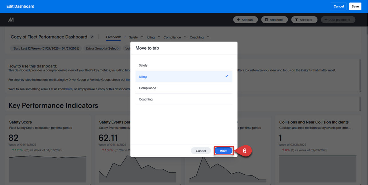
Task: Expand the Compliance tab chevron
Action: pos(185,37)
